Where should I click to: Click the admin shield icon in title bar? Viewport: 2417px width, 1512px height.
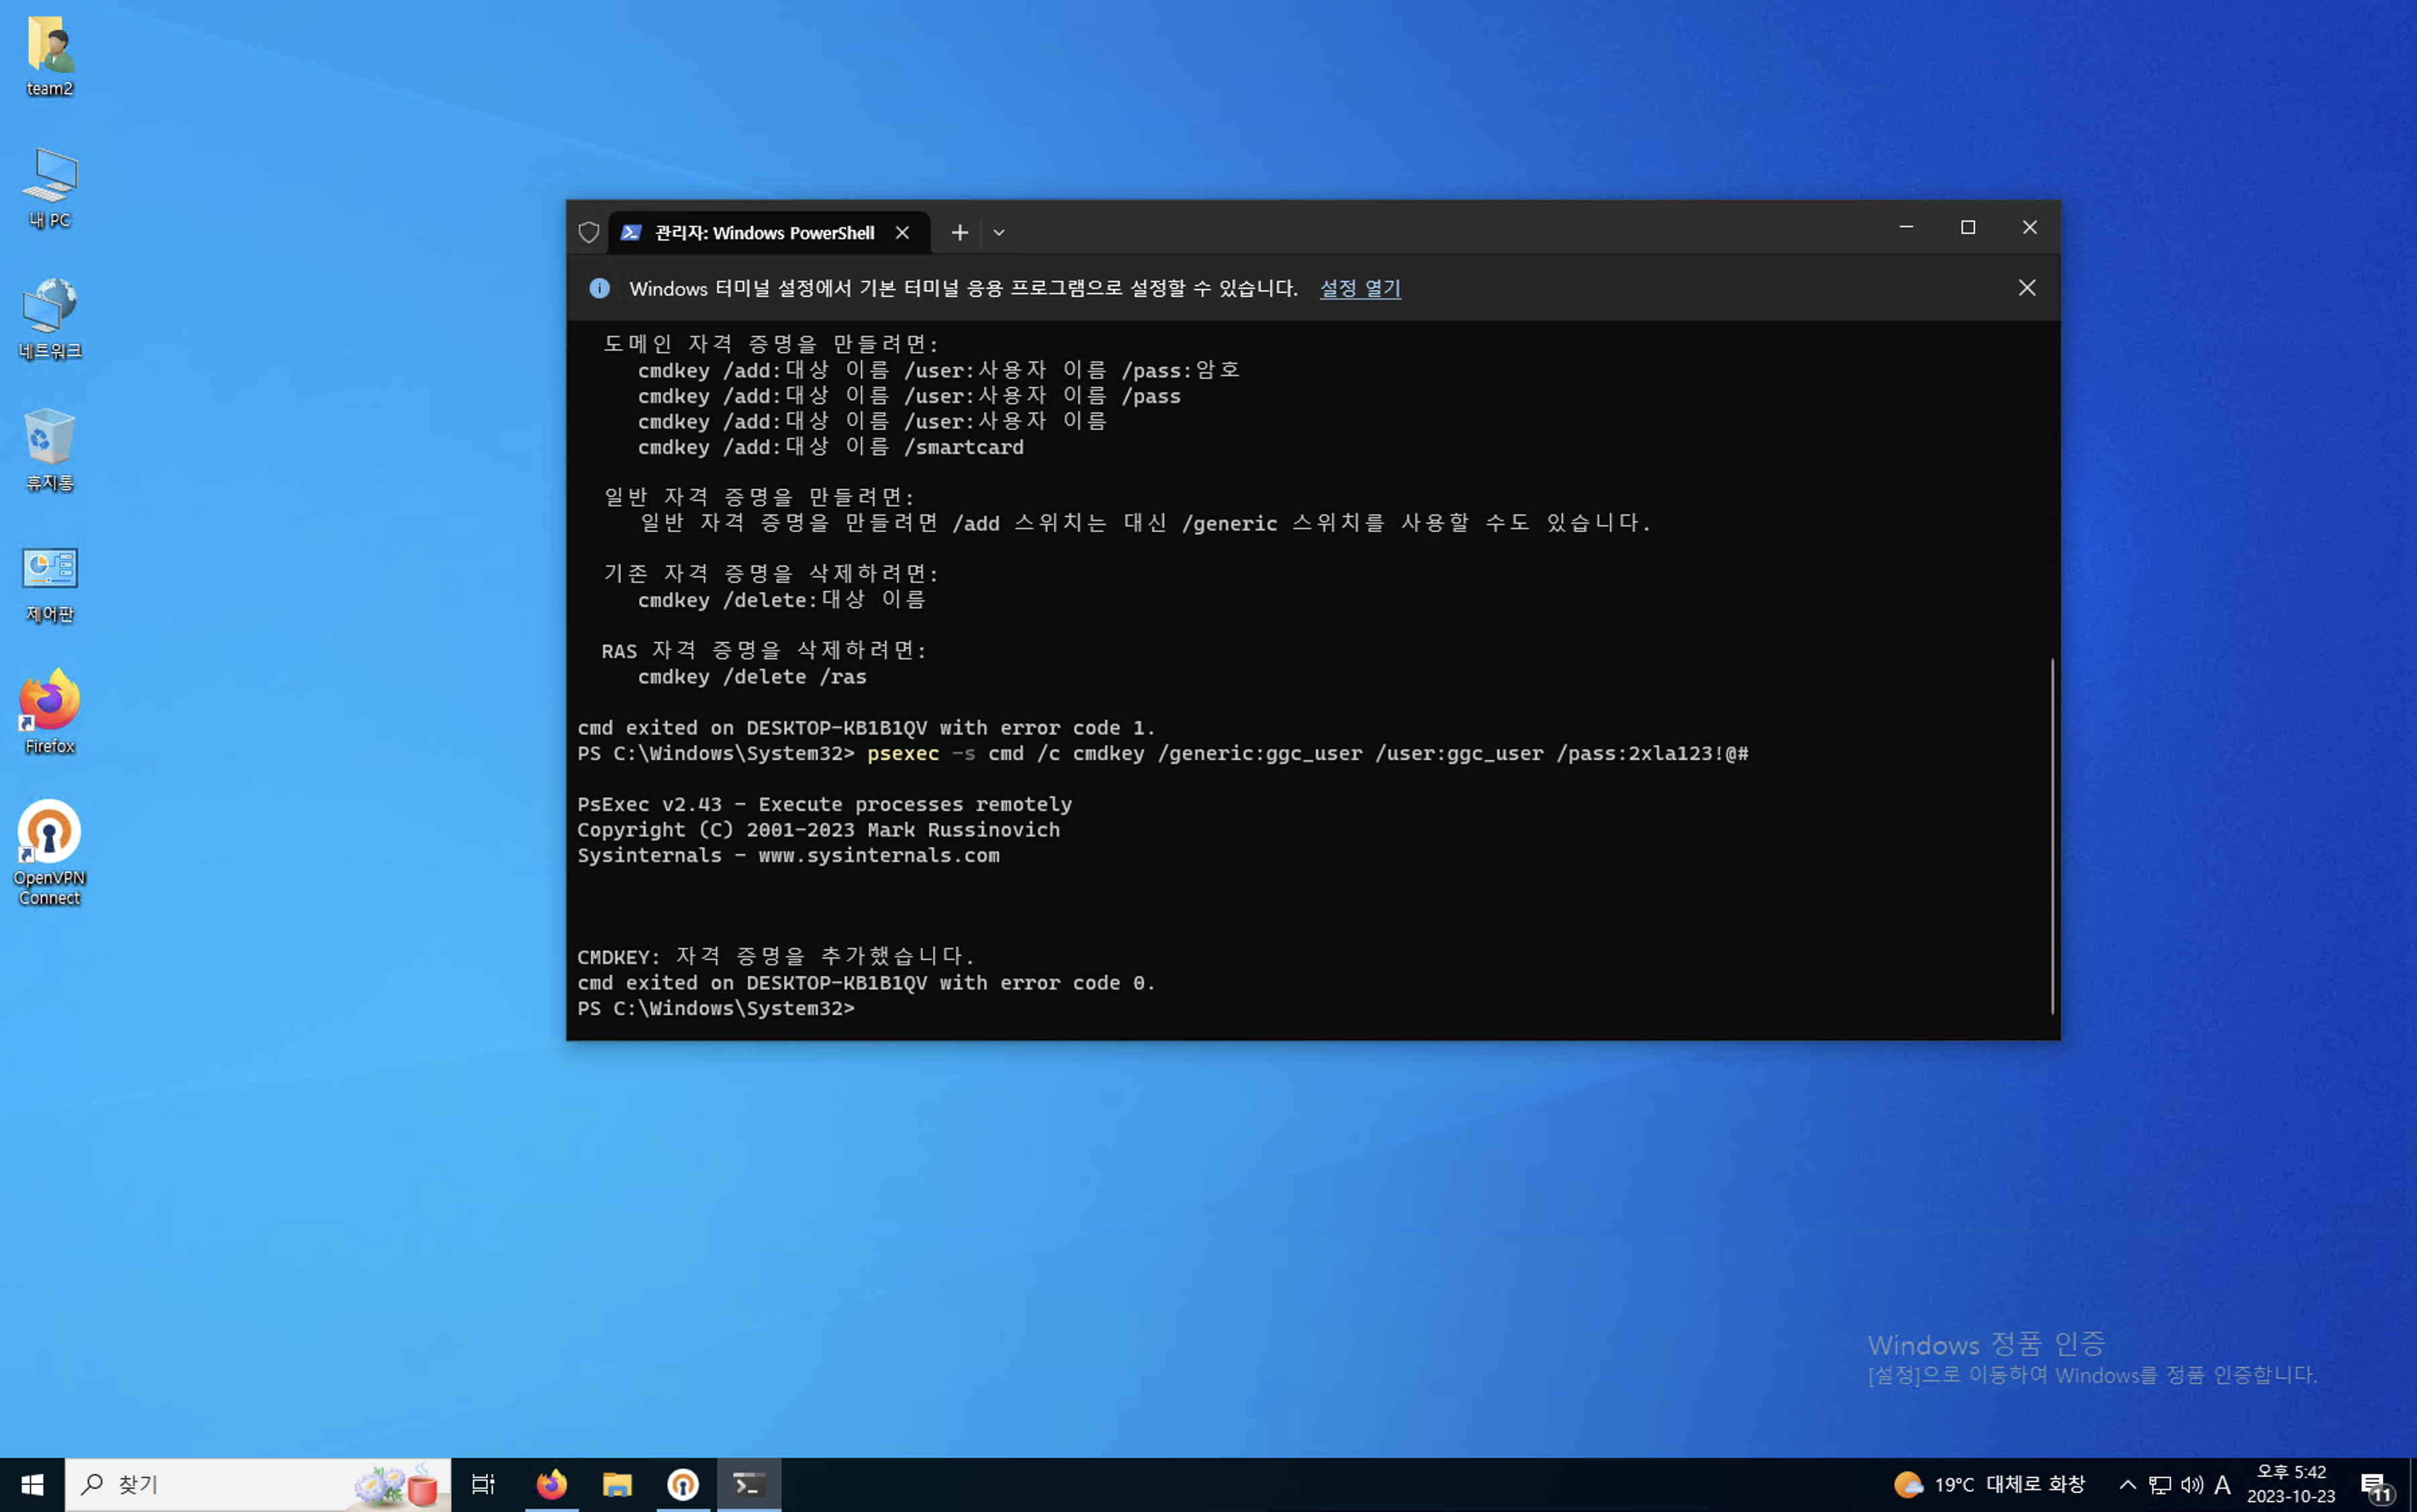click(x=589, y=232)
